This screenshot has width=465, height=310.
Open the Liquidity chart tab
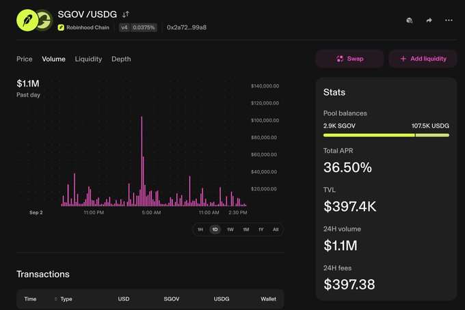88,59
